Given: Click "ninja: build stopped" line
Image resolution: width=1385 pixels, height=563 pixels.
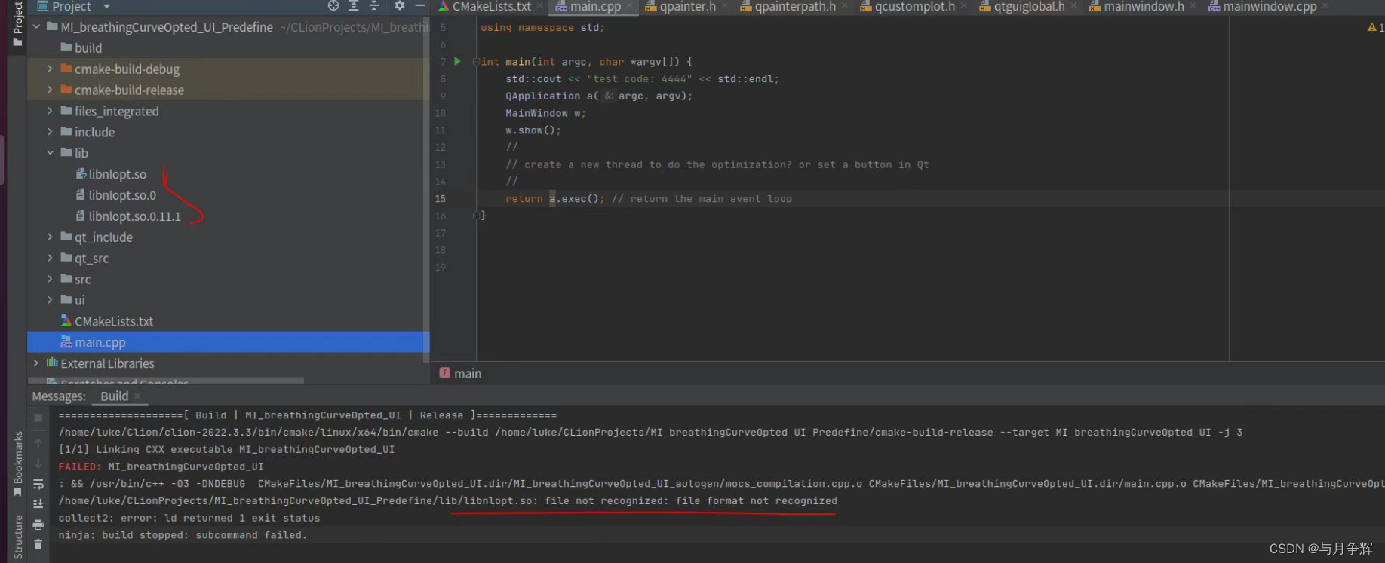Looking at the screenshot, I should pyautogui.click(x=183, y=536).
